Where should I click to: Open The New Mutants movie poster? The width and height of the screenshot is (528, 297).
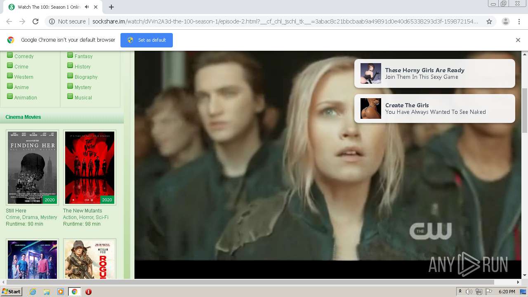coord(90,167)
